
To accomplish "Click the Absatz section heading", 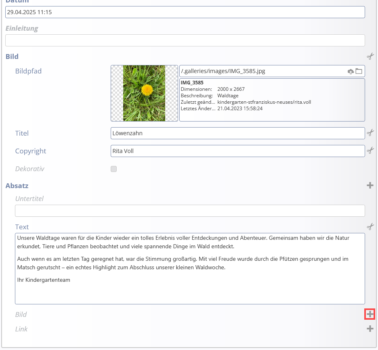I will pos(17,186).
